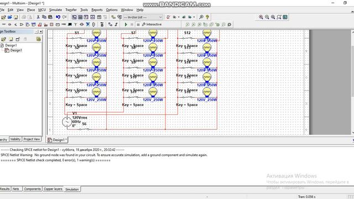
Task: Place a Hierarchical block icon
Action: (110, 24)
